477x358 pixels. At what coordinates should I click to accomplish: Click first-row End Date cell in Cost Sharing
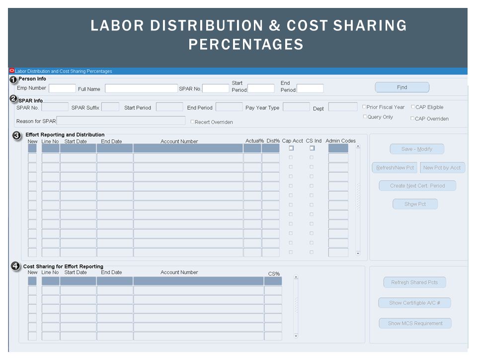point(115,281)
